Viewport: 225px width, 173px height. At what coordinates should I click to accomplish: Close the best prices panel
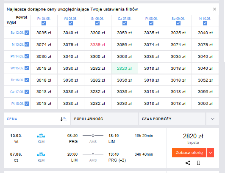click(x=214, y=9)
